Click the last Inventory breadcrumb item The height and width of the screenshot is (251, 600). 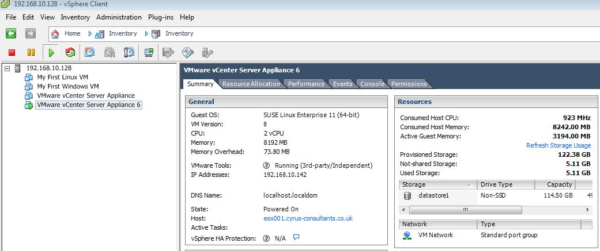tap(179, 33)
